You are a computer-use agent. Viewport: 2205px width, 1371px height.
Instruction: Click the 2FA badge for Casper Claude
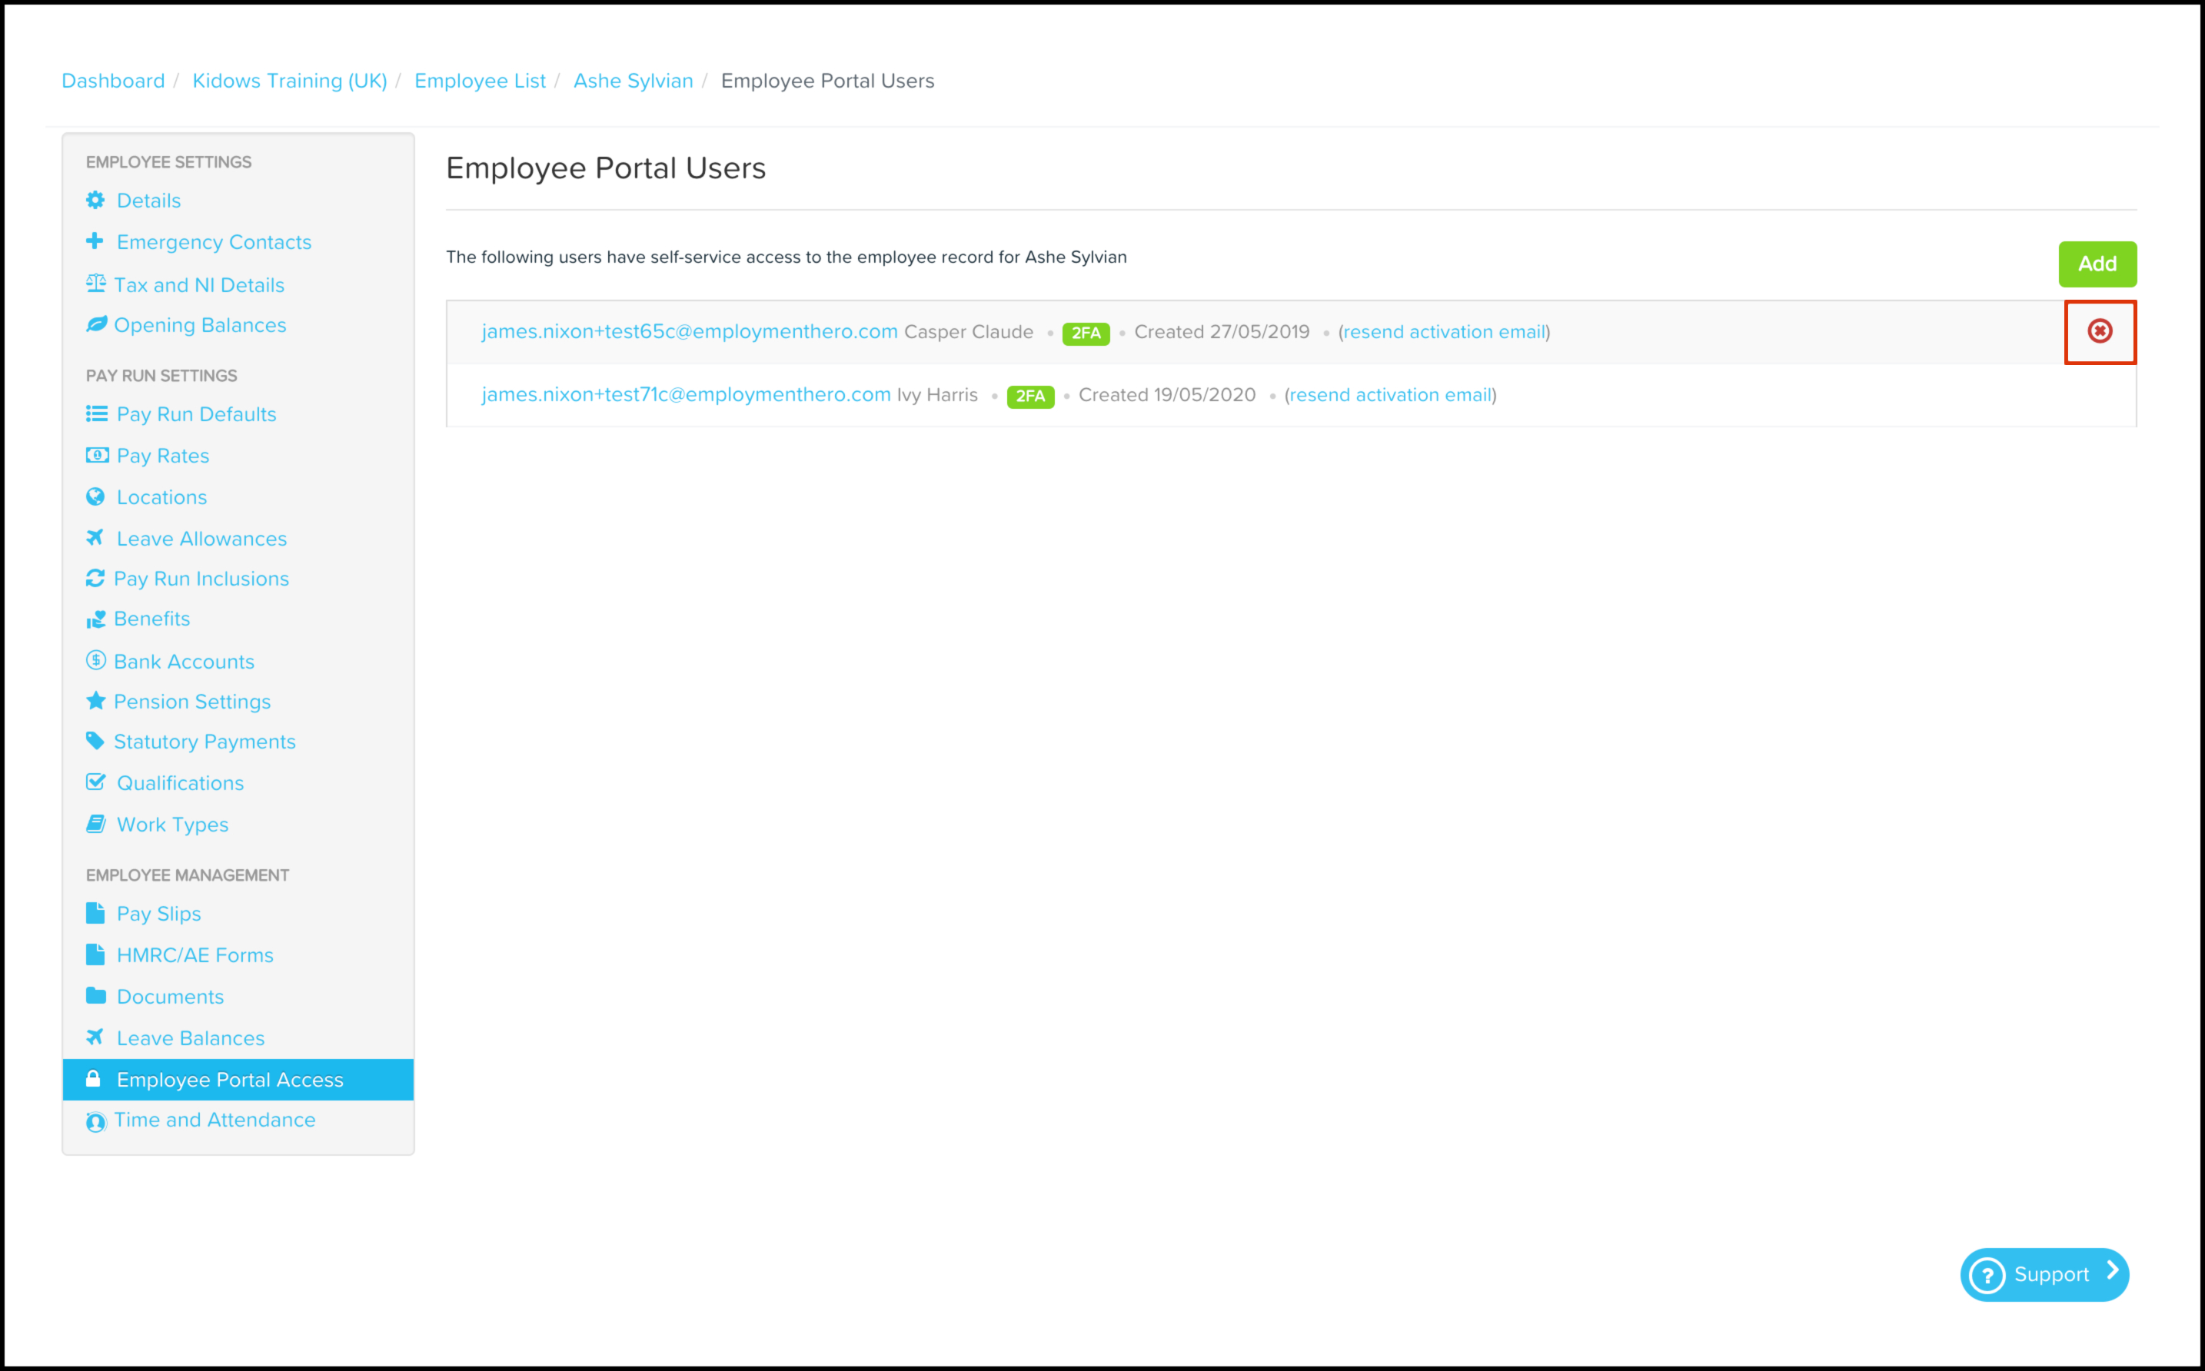coord(1085,333)
